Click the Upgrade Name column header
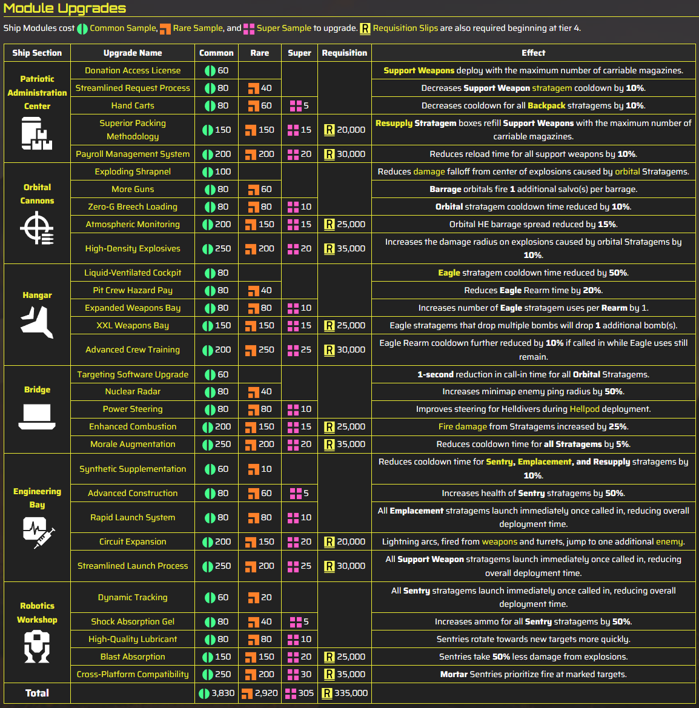 pyautogui.click(x=133, y=53)
